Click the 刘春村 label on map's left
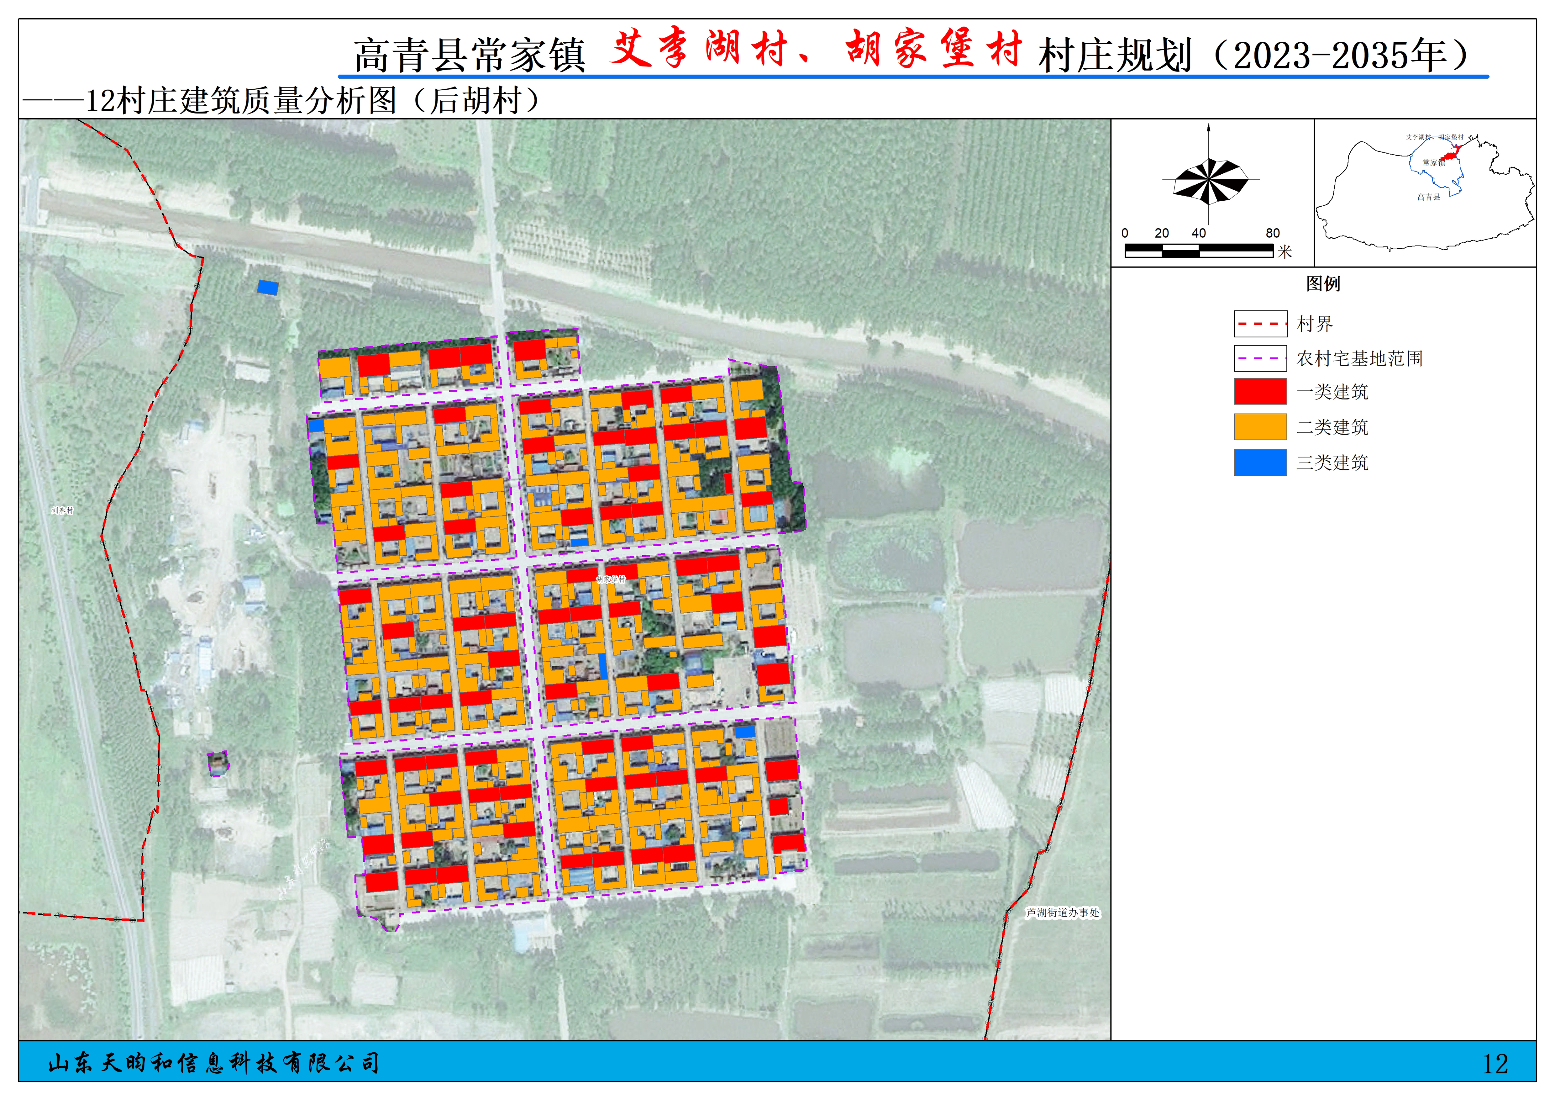This screenshot has height=1100, width=1555. pos(62,510)
